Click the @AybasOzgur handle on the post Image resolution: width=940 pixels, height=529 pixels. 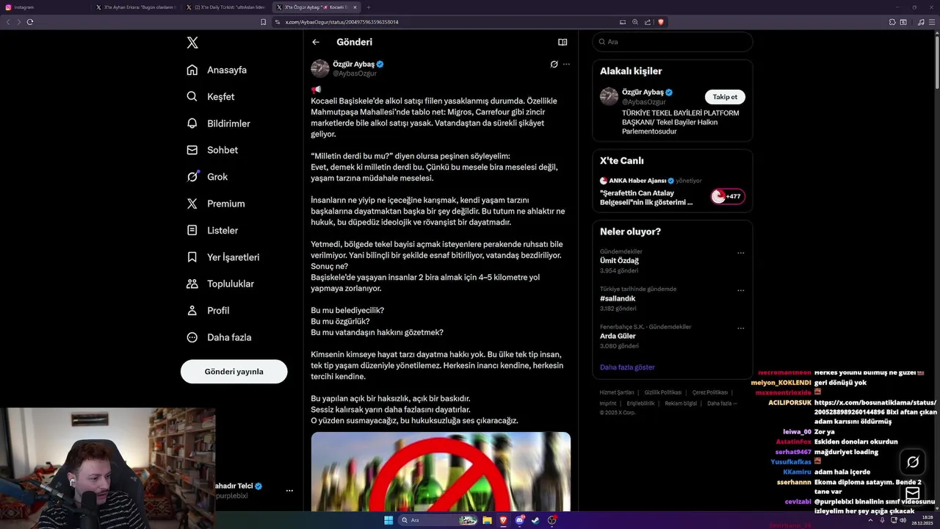click(355, 73)
